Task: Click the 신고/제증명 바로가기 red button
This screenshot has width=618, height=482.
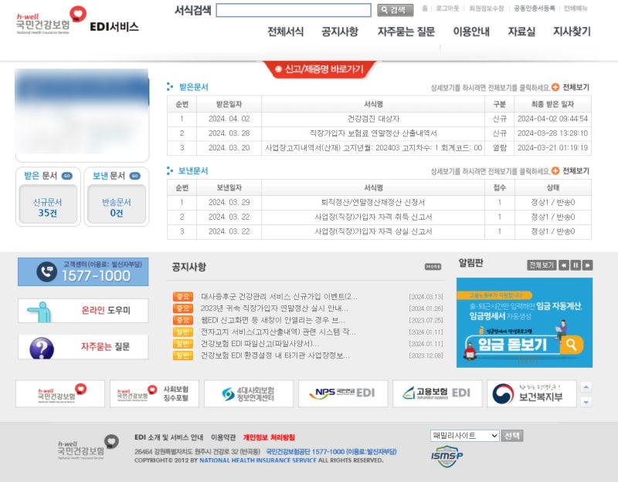Action: pyautogui.click(x=319, y=69)
